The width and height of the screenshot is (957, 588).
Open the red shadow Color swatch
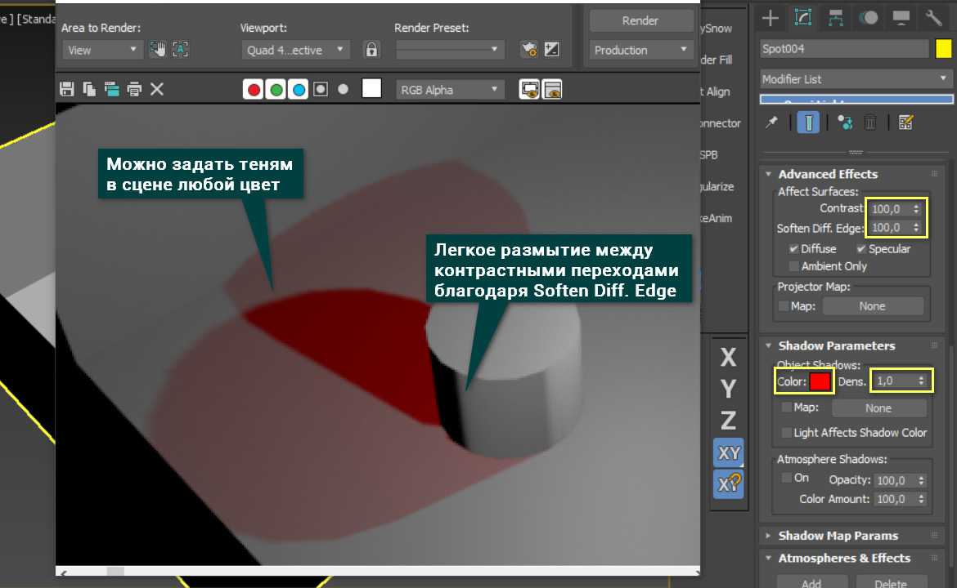click(x=820, y=381)
